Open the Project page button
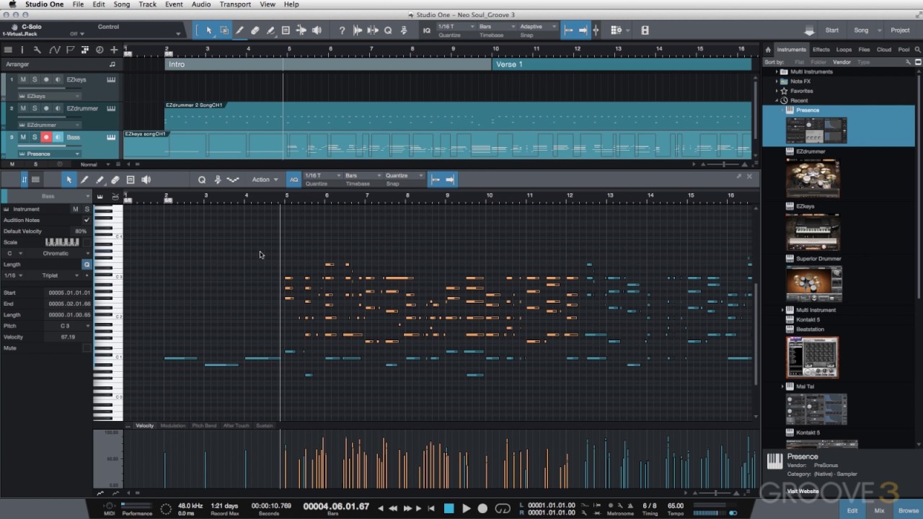The height and width of the screenshot is (519, 923). [x=900, y=30]
